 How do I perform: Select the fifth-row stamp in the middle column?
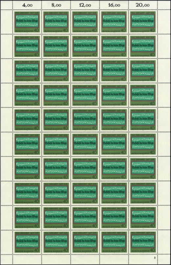[x=85, y=120]
